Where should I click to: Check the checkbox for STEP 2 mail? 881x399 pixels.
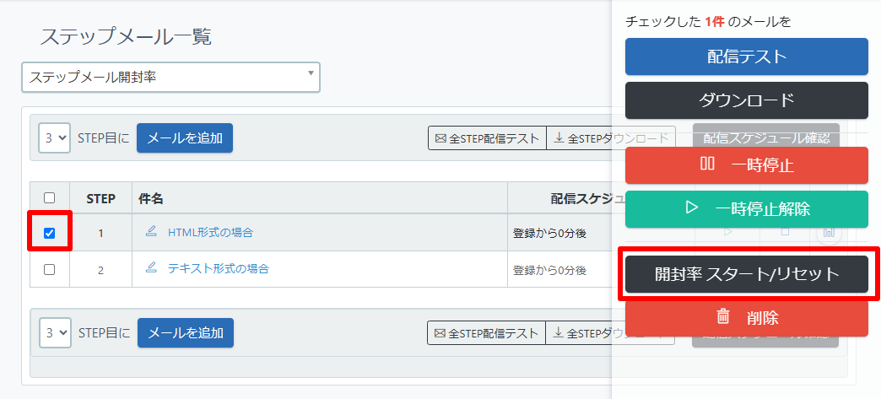click(49, 269)
